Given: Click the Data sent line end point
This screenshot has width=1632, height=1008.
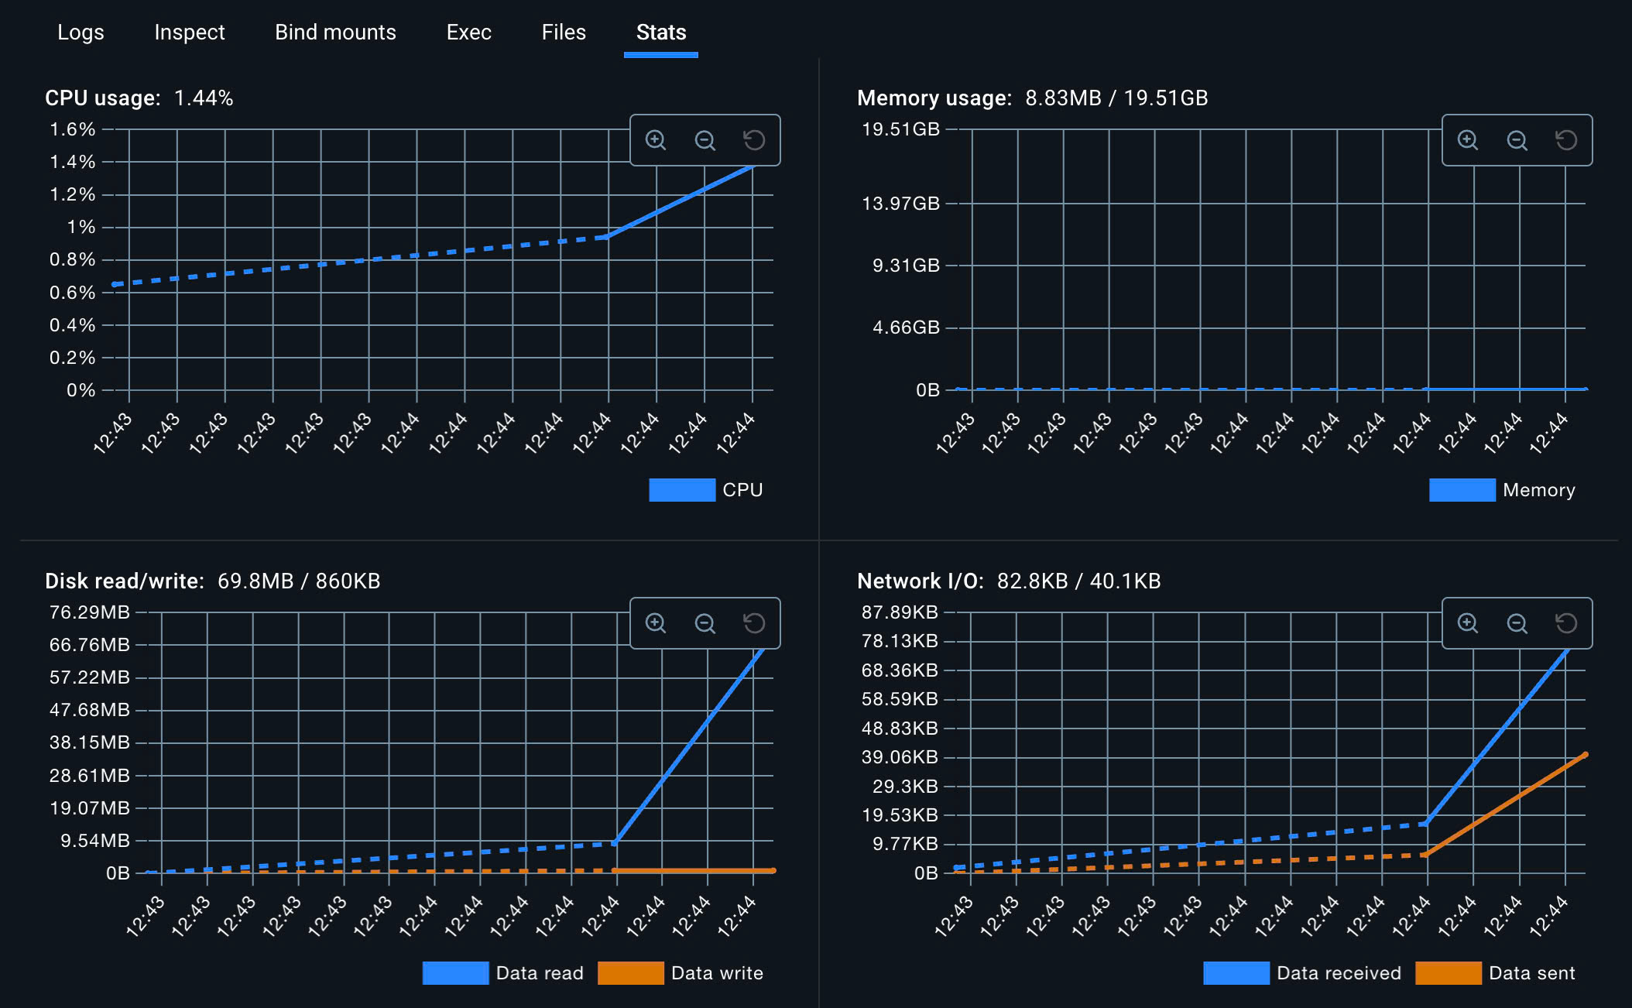Looking at the screenshot, I should (x=1586, y=755).
